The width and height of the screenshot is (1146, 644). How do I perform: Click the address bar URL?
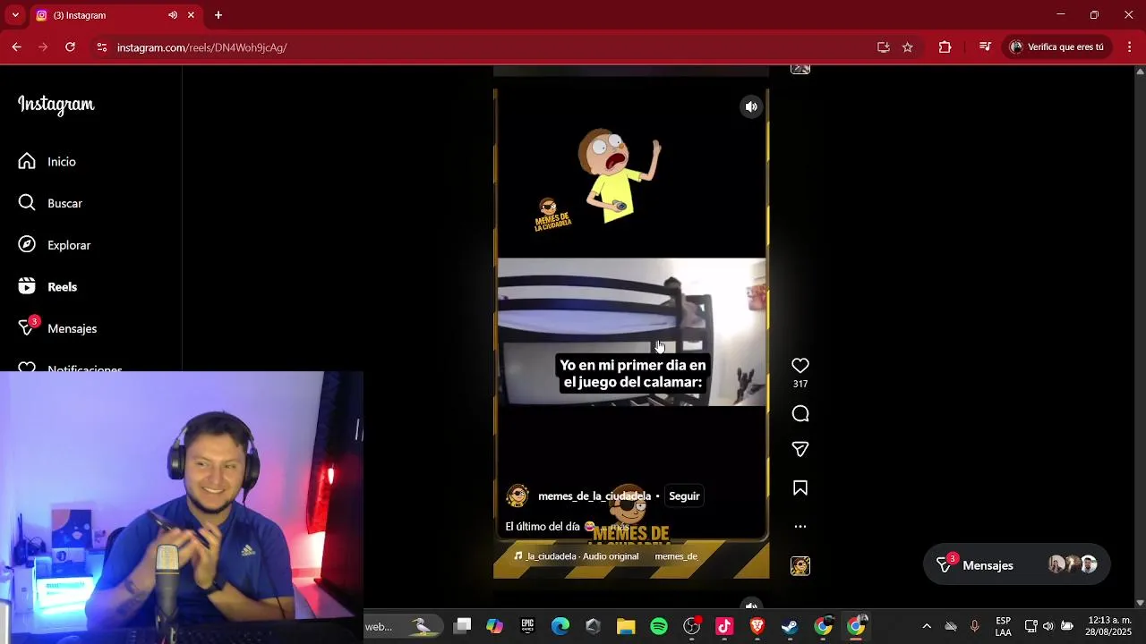[x=202, y=47]
